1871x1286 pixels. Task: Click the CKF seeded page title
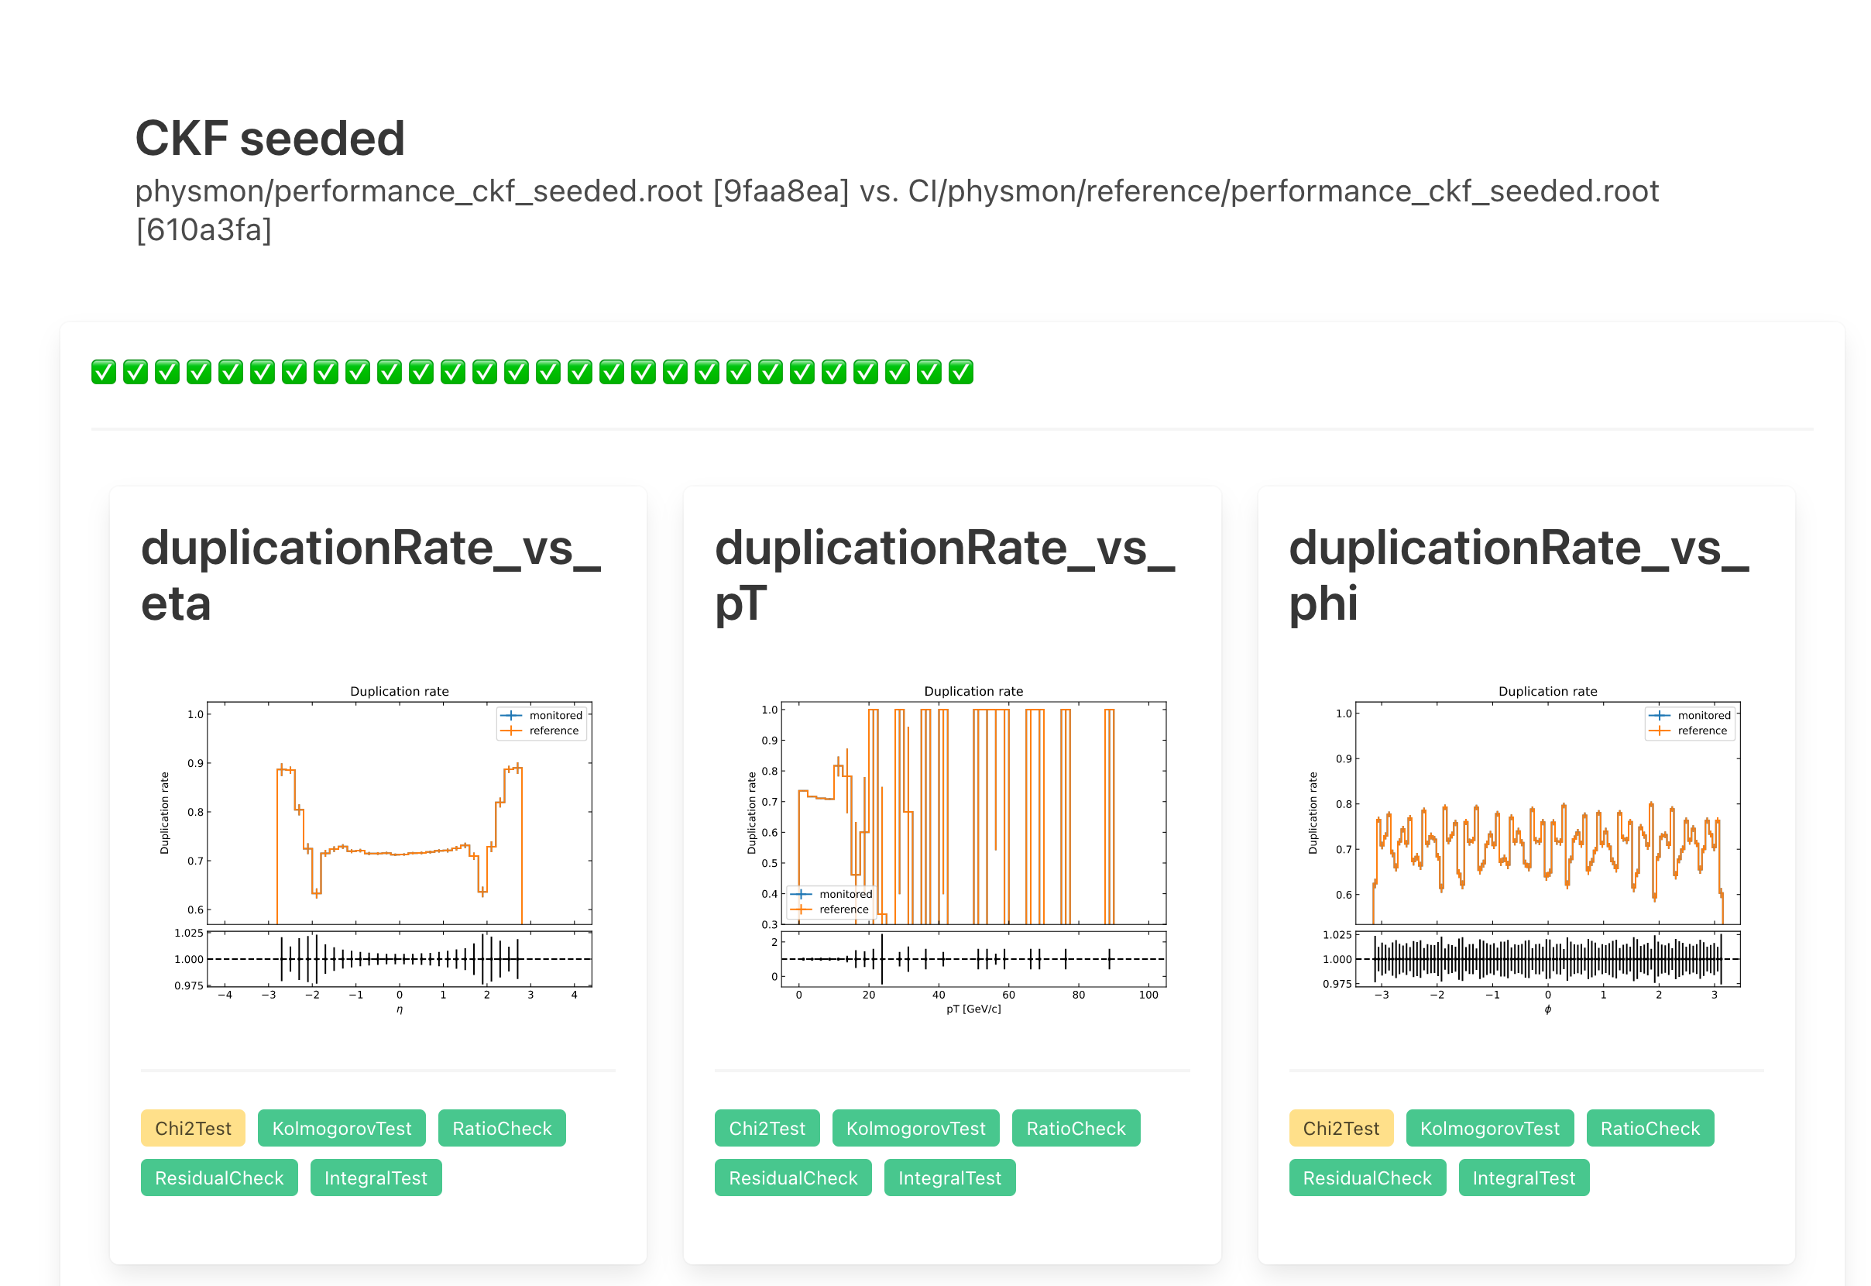pos(269,139)
